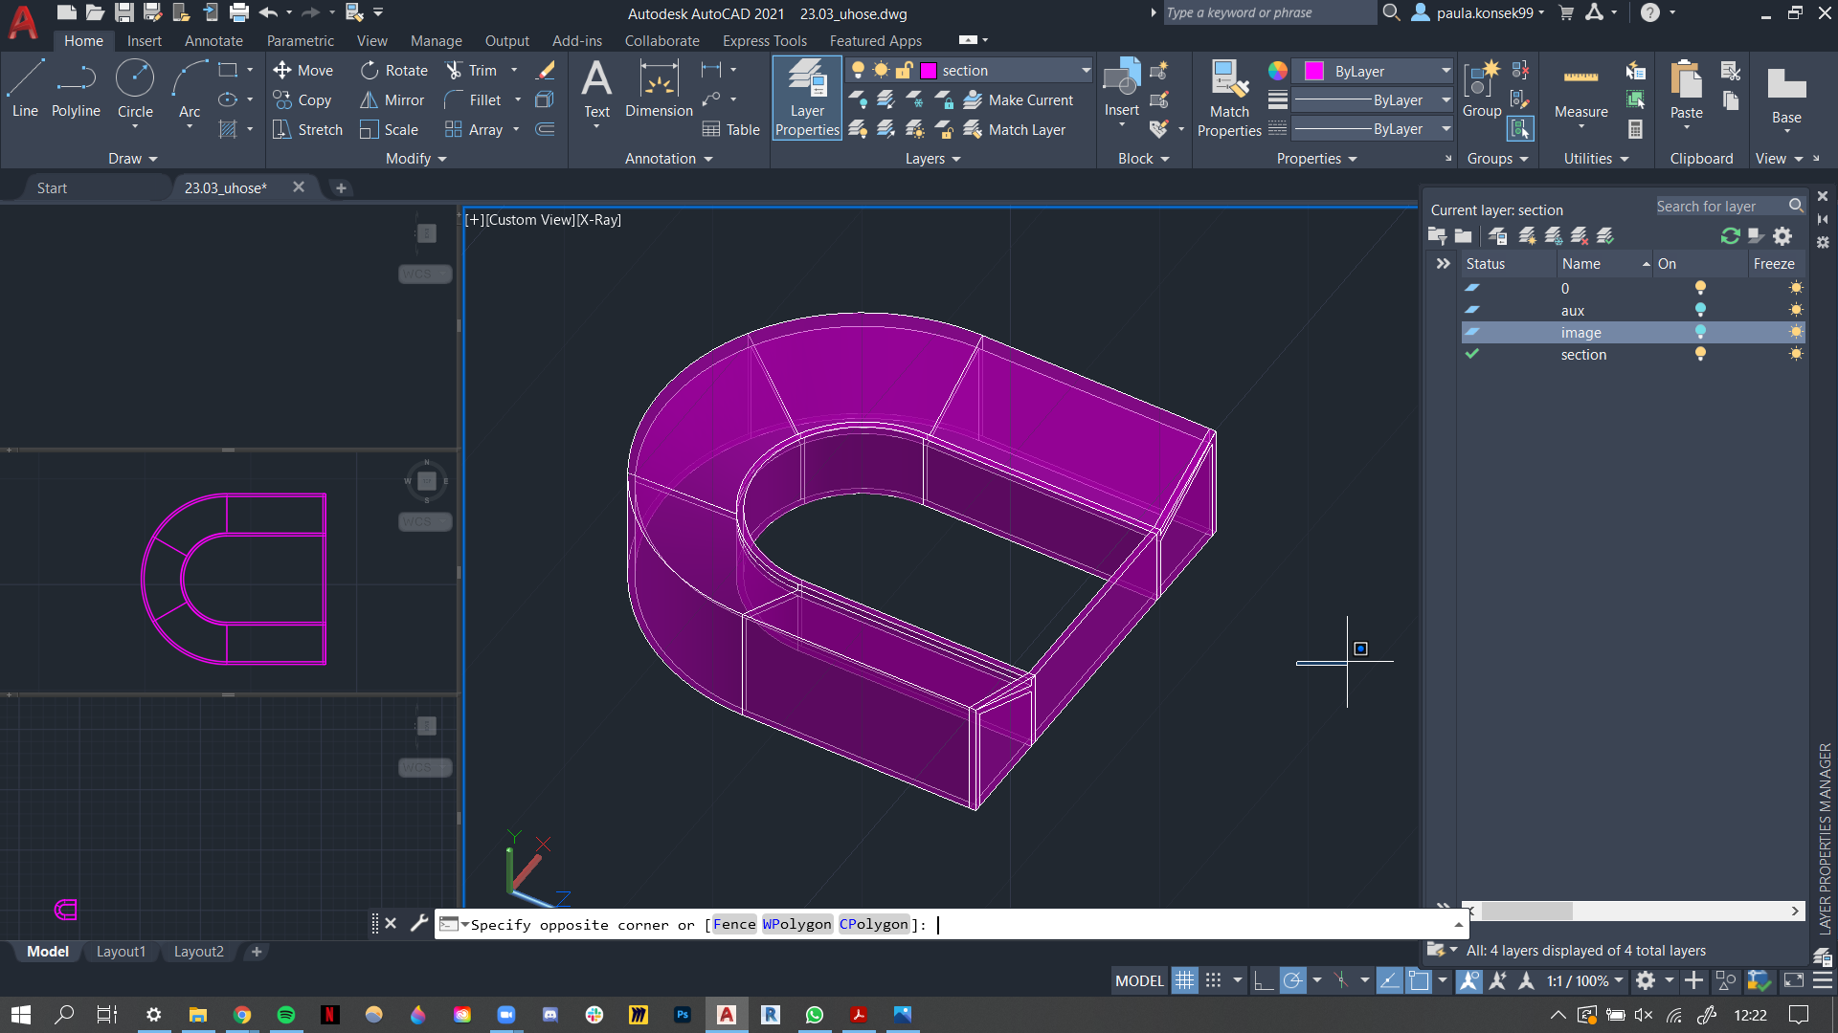Viewport: 1838px width, 1033px height.
Task: Click the Rotate tool
Action: click(x=394, y=70)
